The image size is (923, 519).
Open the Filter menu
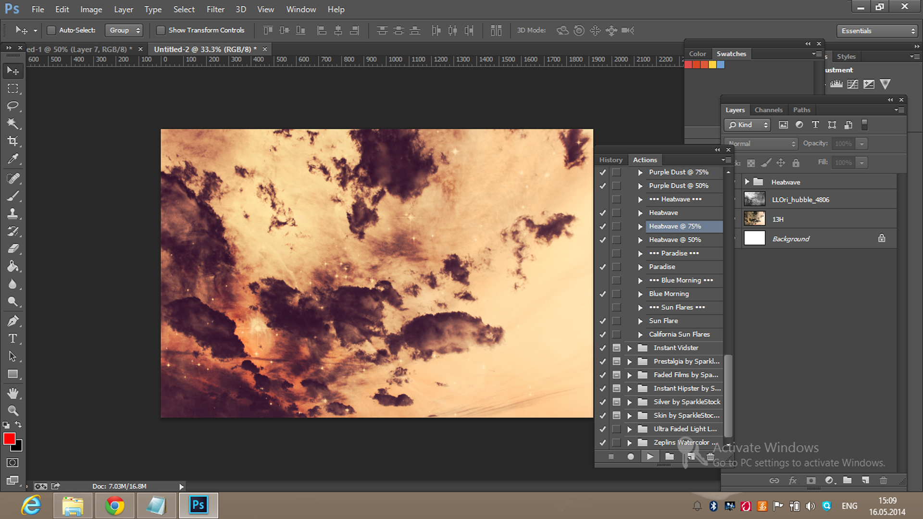(x=215, y=9)
